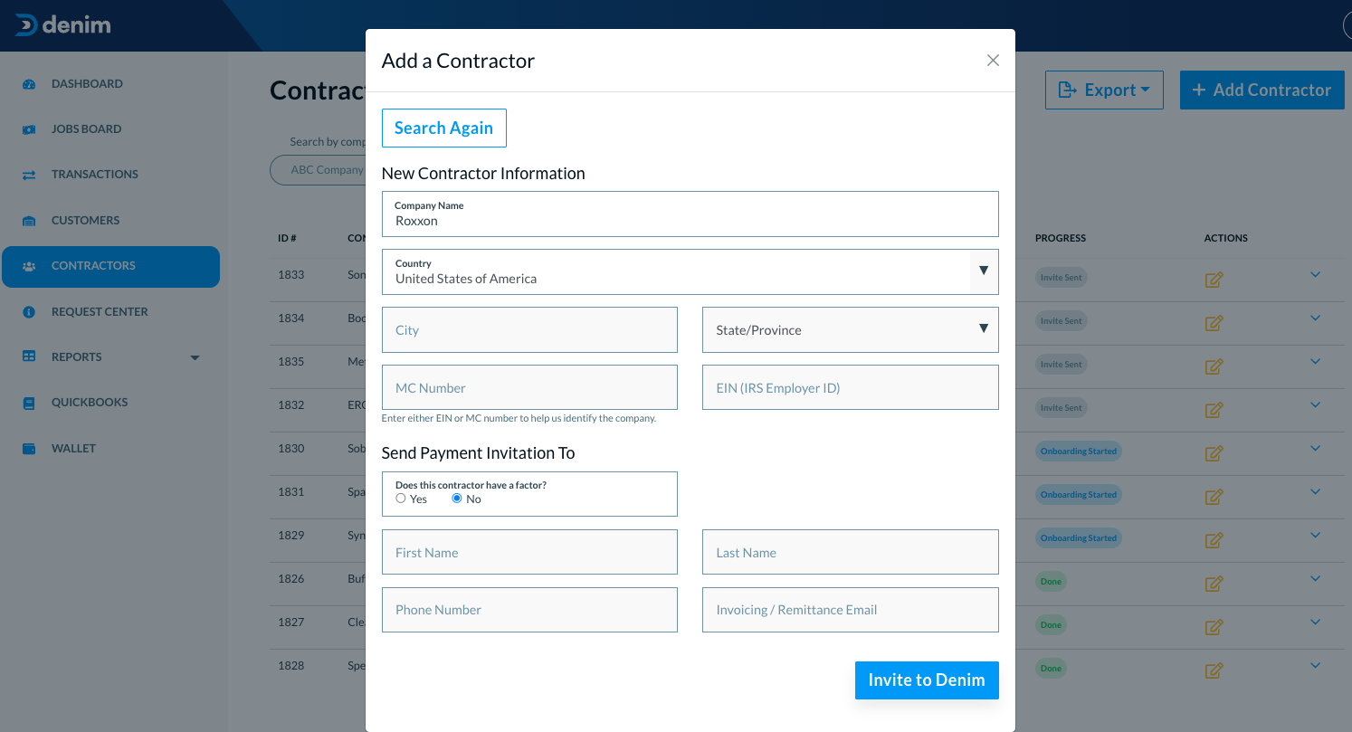Click edit icon for contractor 1833
This screenshot has width=1352, height=732.
[x=1214, y=280]
